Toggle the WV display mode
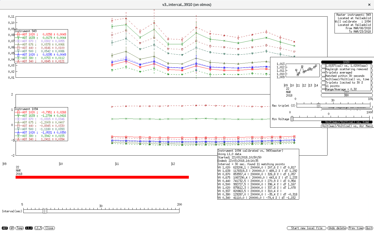374x233 pixels. pyautogui.click(x=12, y=228)
